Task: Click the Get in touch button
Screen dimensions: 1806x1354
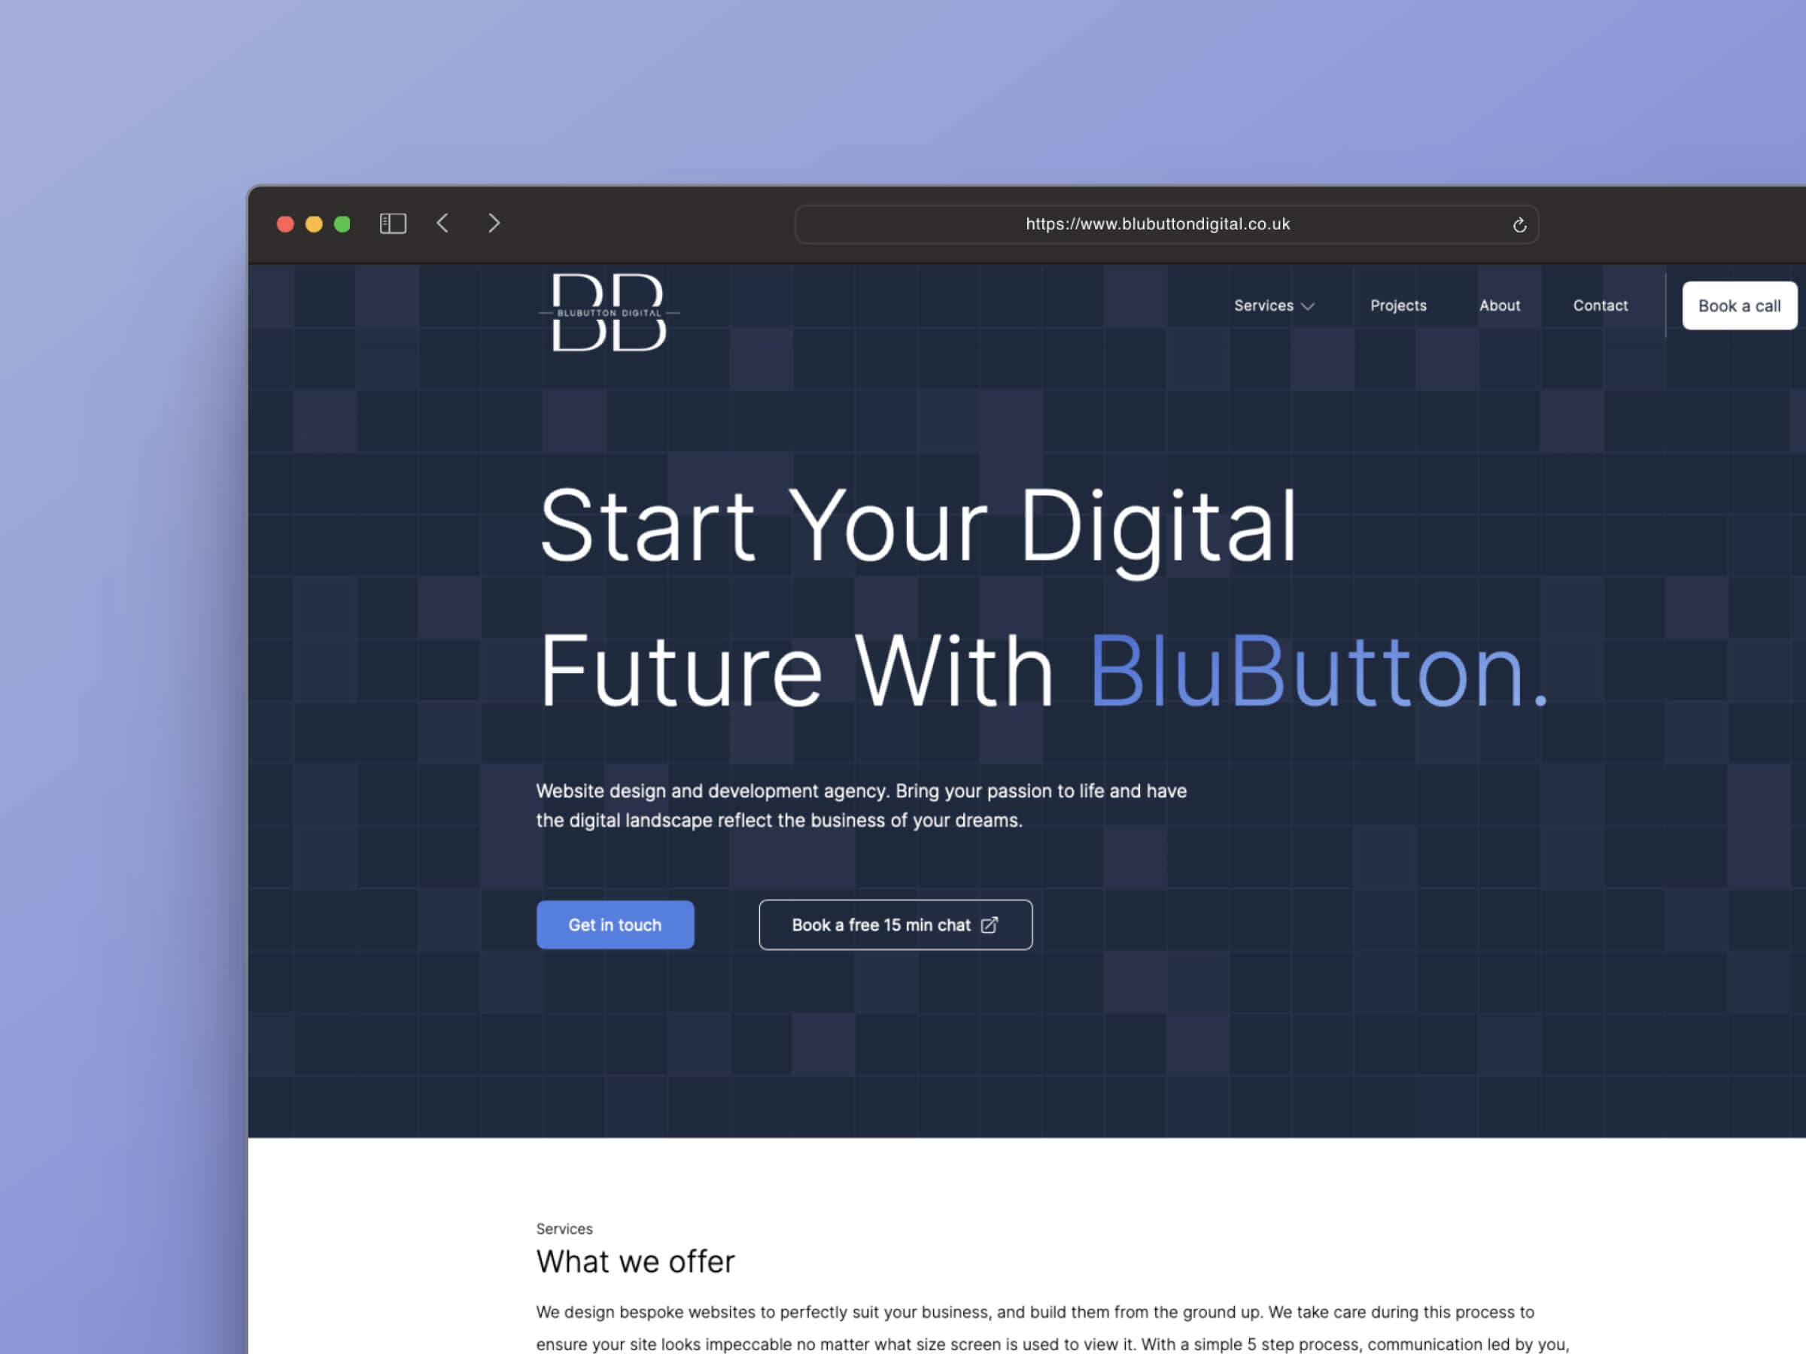Action: click(x=616, y=924)
